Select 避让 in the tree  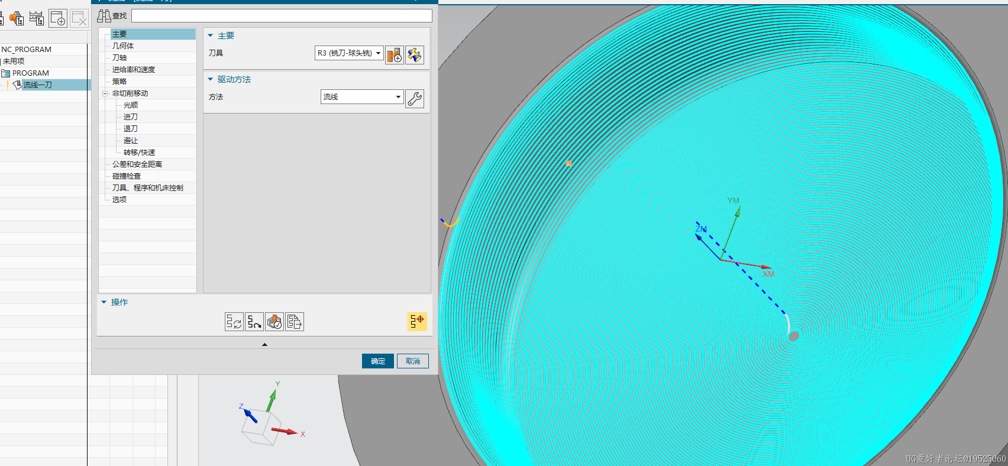tap(131, 141)
